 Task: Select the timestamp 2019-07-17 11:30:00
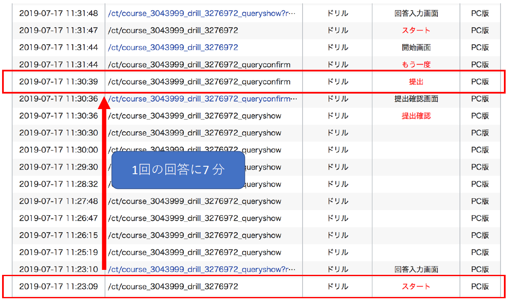tap(59, 150)
